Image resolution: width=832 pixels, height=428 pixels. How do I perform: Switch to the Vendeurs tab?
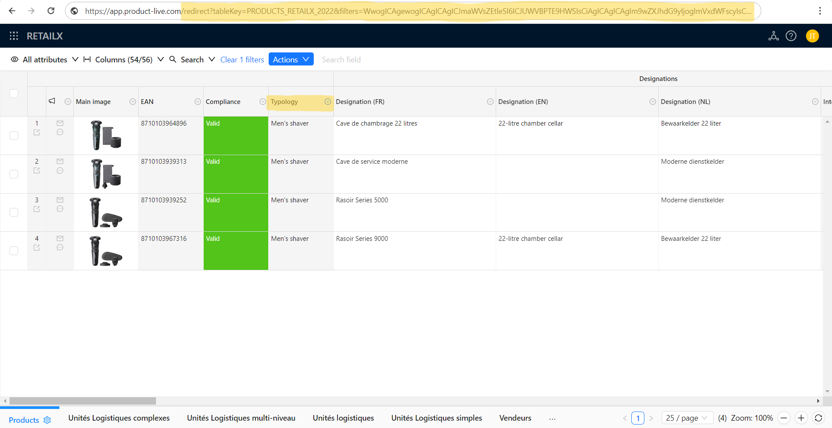[515, 418]
